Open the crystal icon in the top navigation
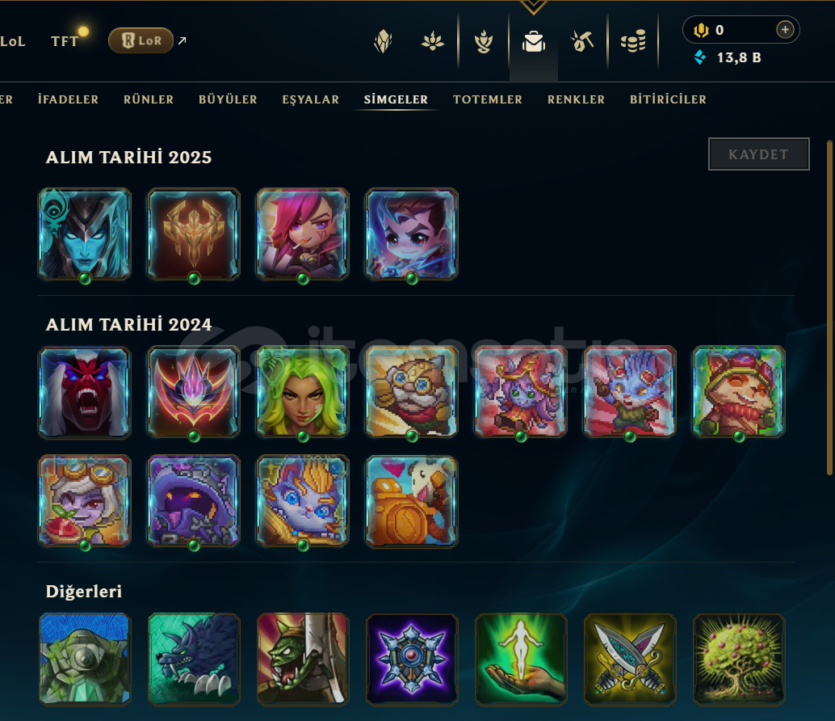 383,41
